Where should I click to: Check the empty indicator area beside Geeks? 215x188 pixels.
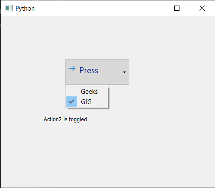[72, 92]
